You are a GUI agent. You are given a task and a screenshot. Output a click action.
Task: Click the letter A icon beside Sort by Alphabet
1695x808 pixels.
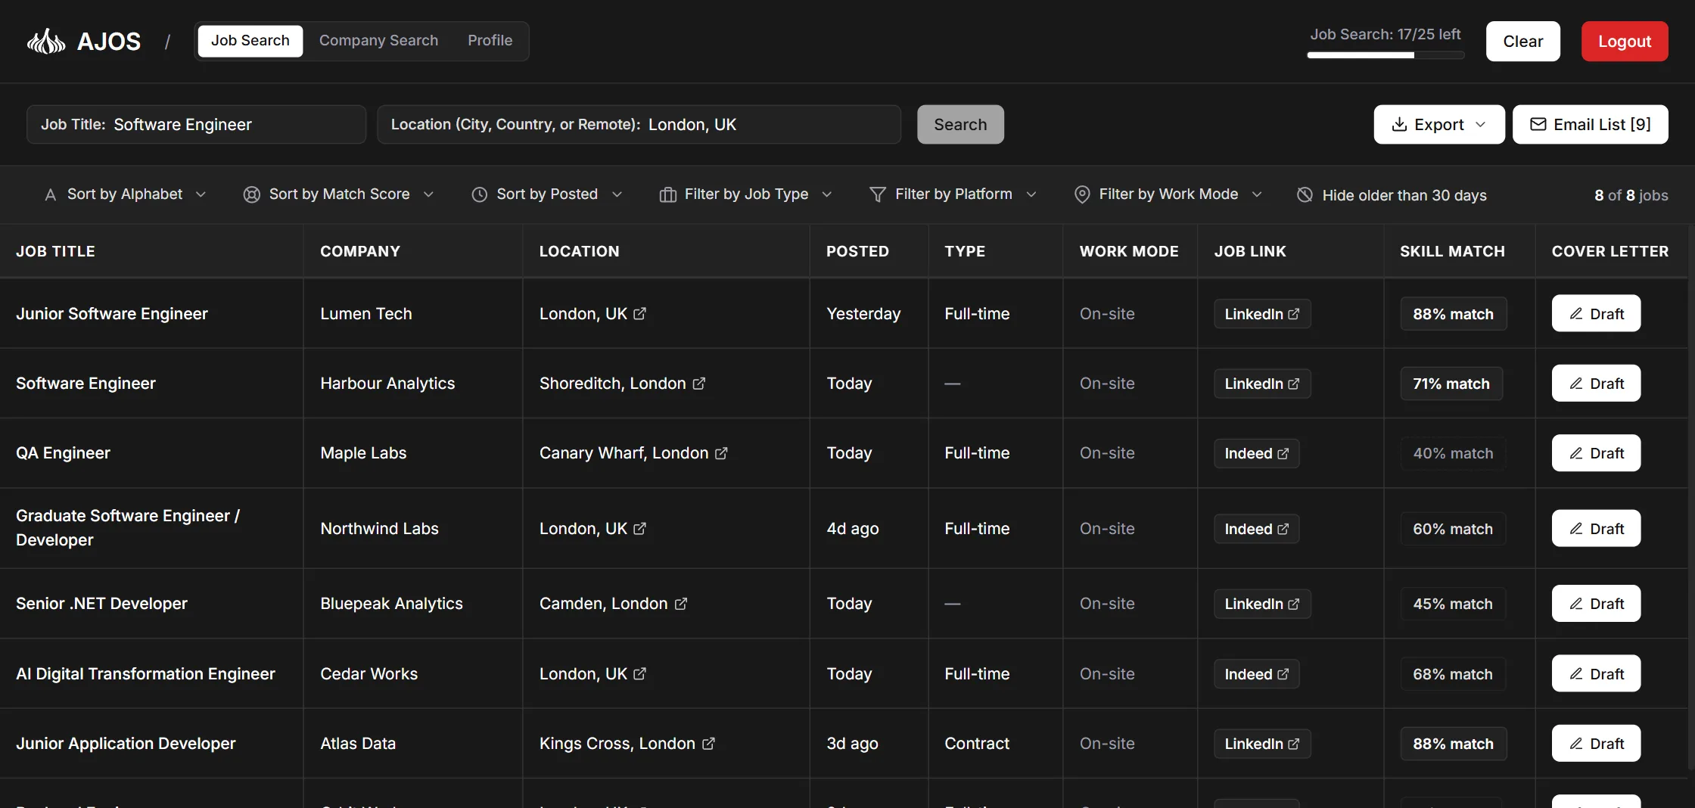[51, 194]
